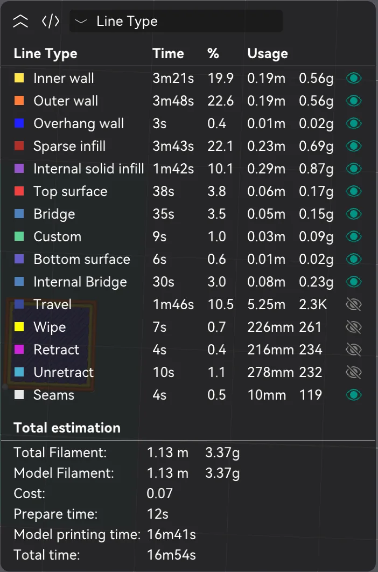Click the blue Overhang wall color swatch
The image size is (378, 572).
[19, 123]
